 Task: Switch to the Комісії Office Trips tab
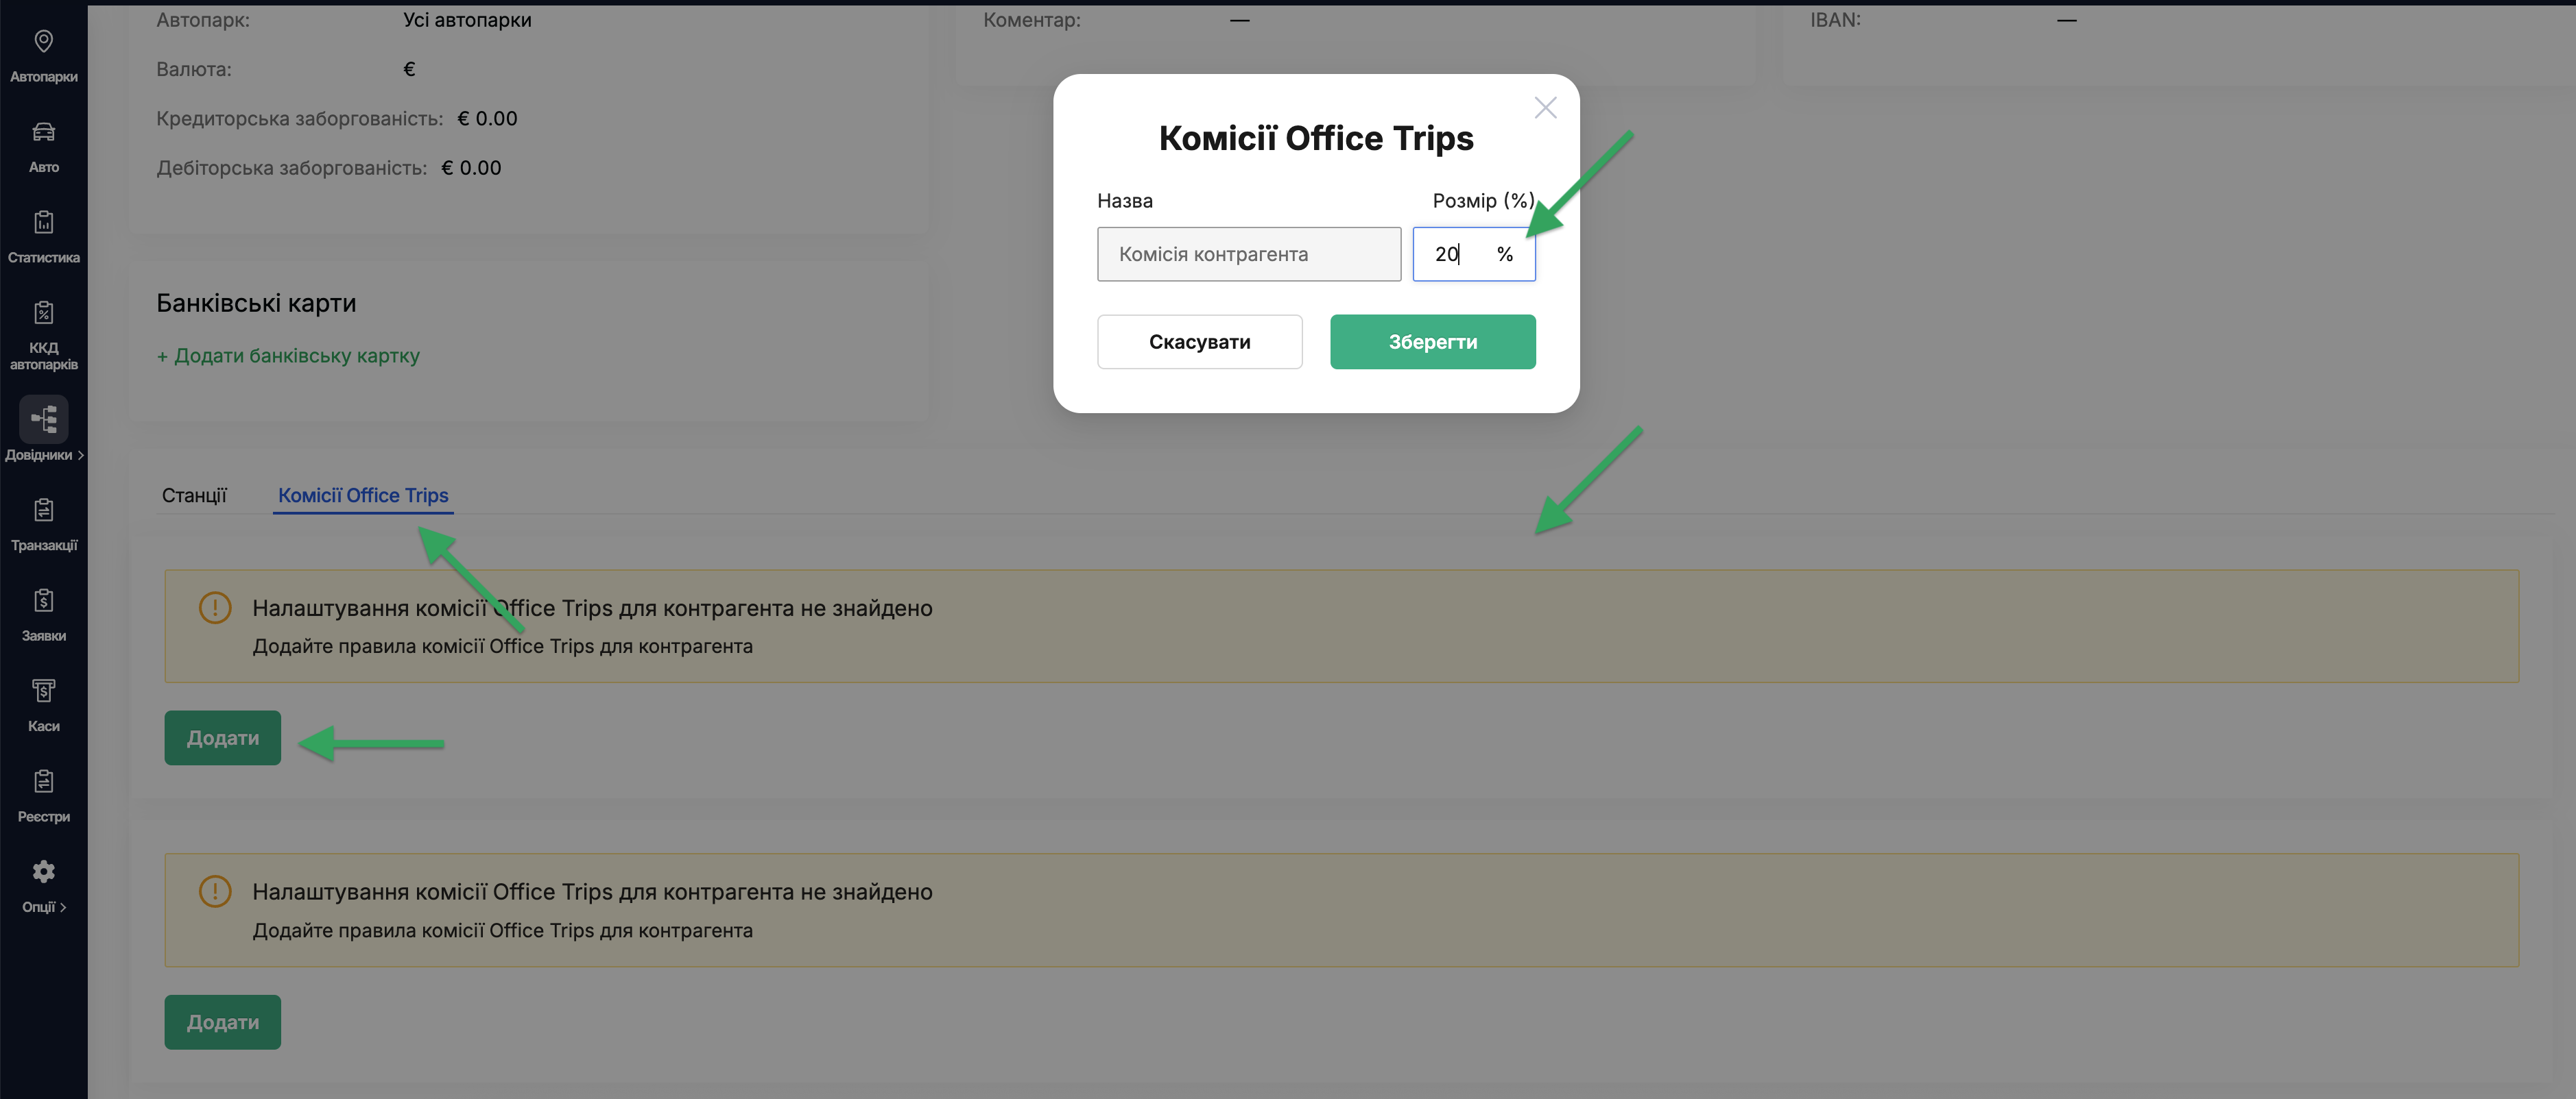coord(363,495)
